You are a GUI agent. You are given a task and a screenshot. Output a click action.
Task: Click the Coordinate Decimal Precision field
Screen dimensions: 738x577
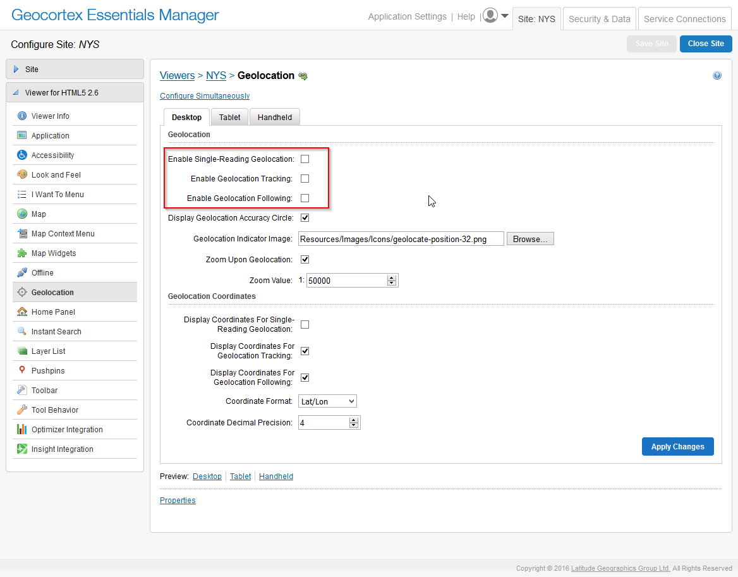point(324,423)
